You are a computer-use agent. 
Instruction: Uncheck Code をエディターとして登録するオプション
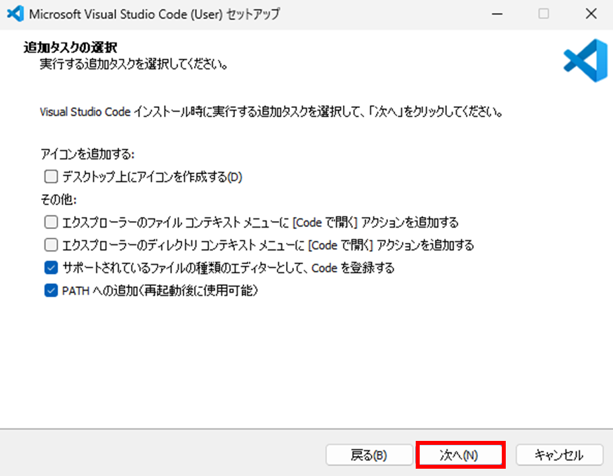point(51,267)
